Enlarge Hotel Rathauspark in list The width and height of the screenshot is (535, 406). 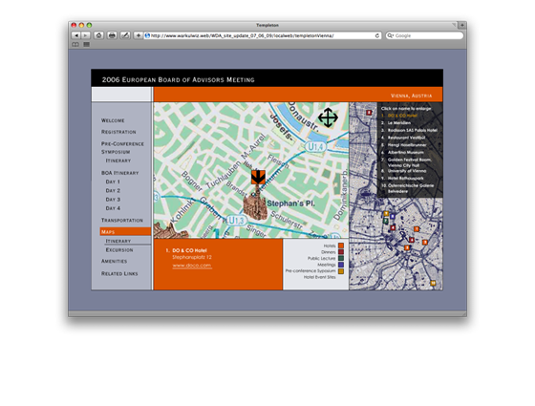point(405,178)
